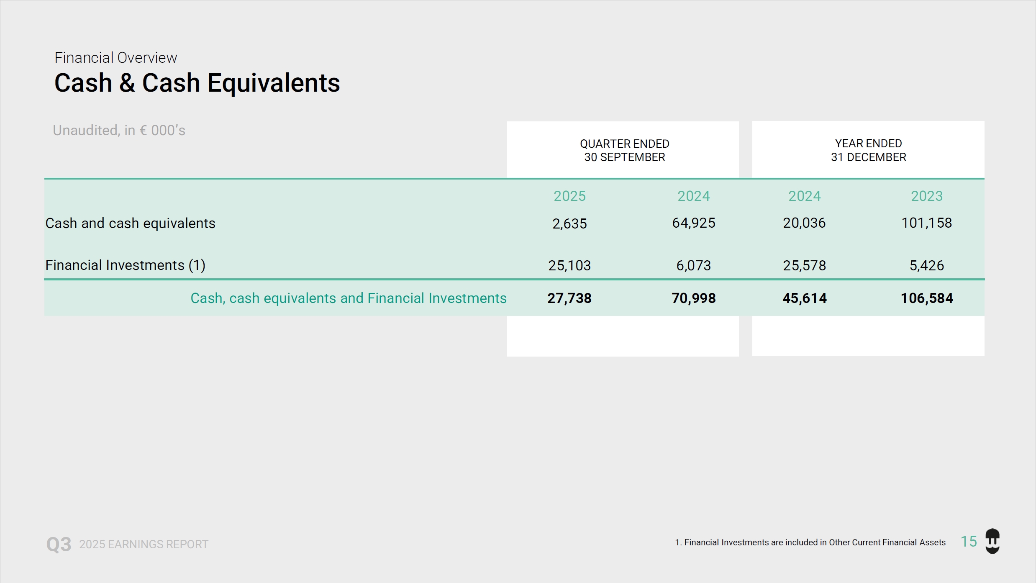
Task: Click the Cash & Cash Equivalents title
Action: point(197,83)
